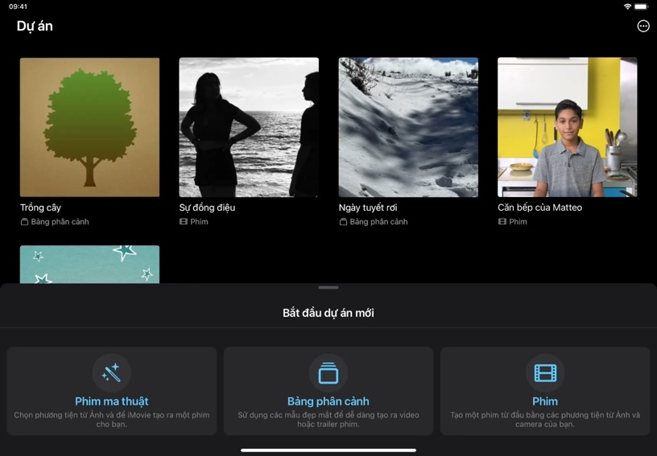Select the Phim ma thuật title text
The width and height of the screenshot is (657, 456).
coord(111,401)
